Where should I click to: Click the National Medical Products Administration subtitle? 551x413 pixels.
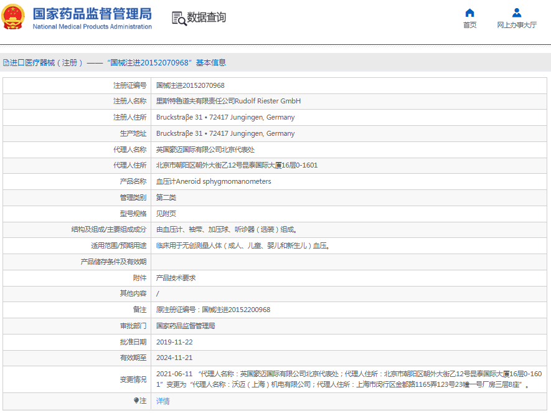pyautogui.click(x=92, y=27)
